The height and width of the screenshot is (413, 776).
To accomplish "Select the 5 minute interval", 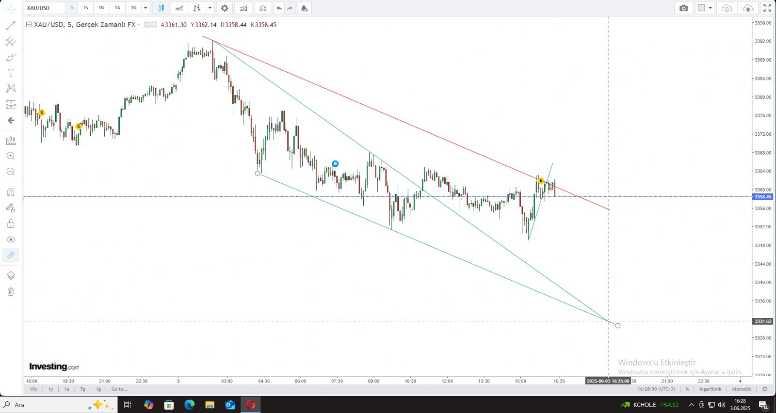I will click(x=71, y=8).
